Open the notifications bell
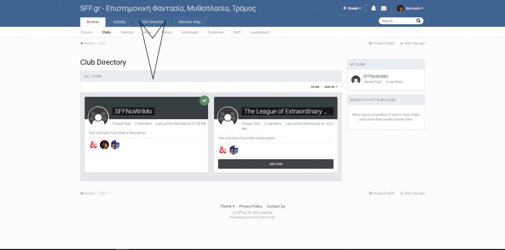Viewport: 505px width, 250px height. (374, 9)
